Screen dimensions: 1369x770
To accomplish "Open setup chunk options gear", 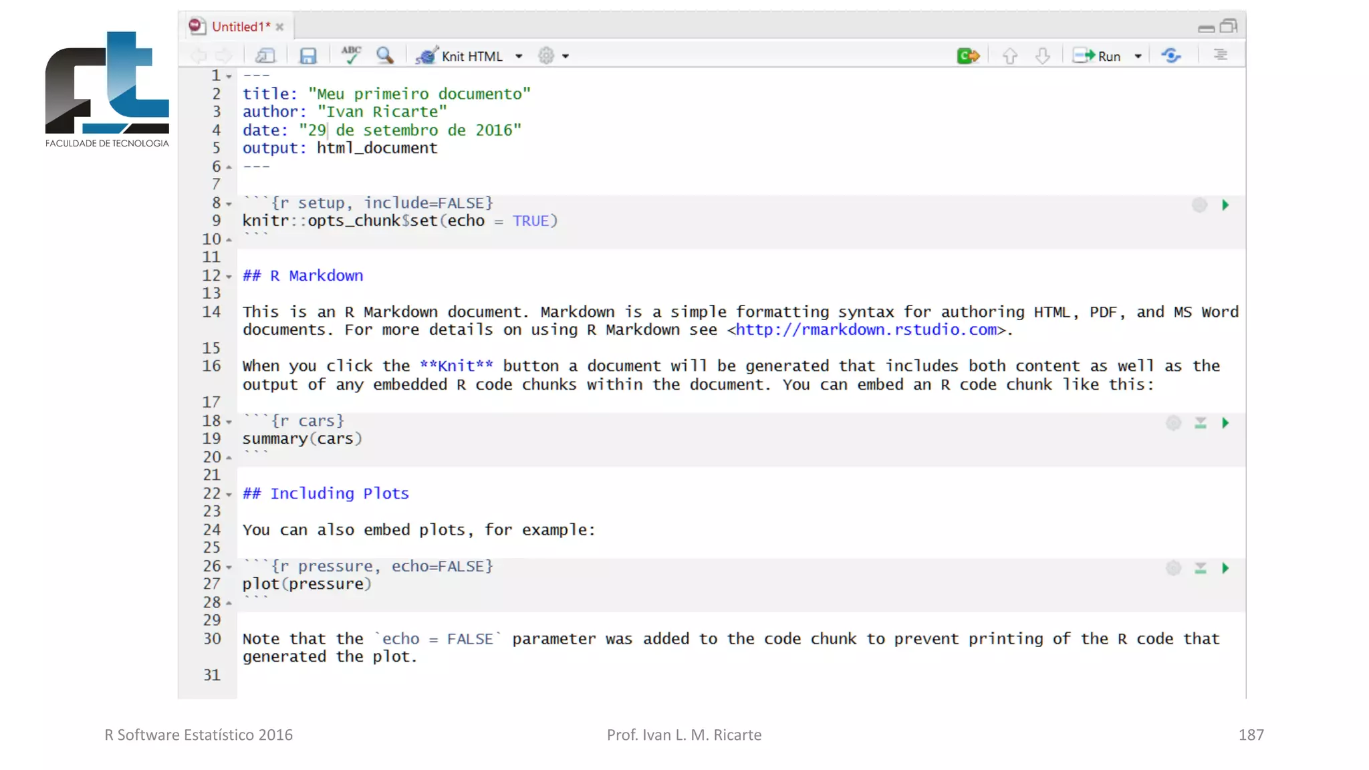I will 1199,205.
